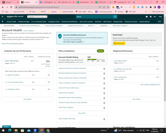Viewport: 166px width, 133px height.
Task: Open Manage All Inventory menu item
Action: [x=131, y=22]
